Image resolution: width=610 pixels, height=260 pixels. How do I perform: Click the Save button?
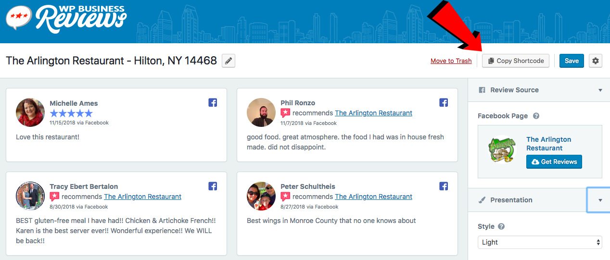coord(572,61)
